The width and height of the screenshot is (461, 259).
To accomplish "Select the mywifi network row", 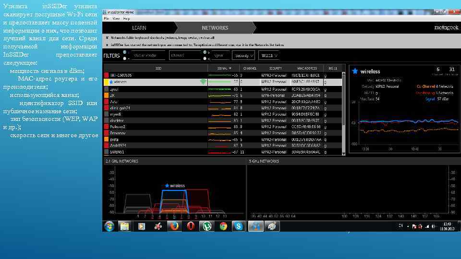I will click(222, 114).
